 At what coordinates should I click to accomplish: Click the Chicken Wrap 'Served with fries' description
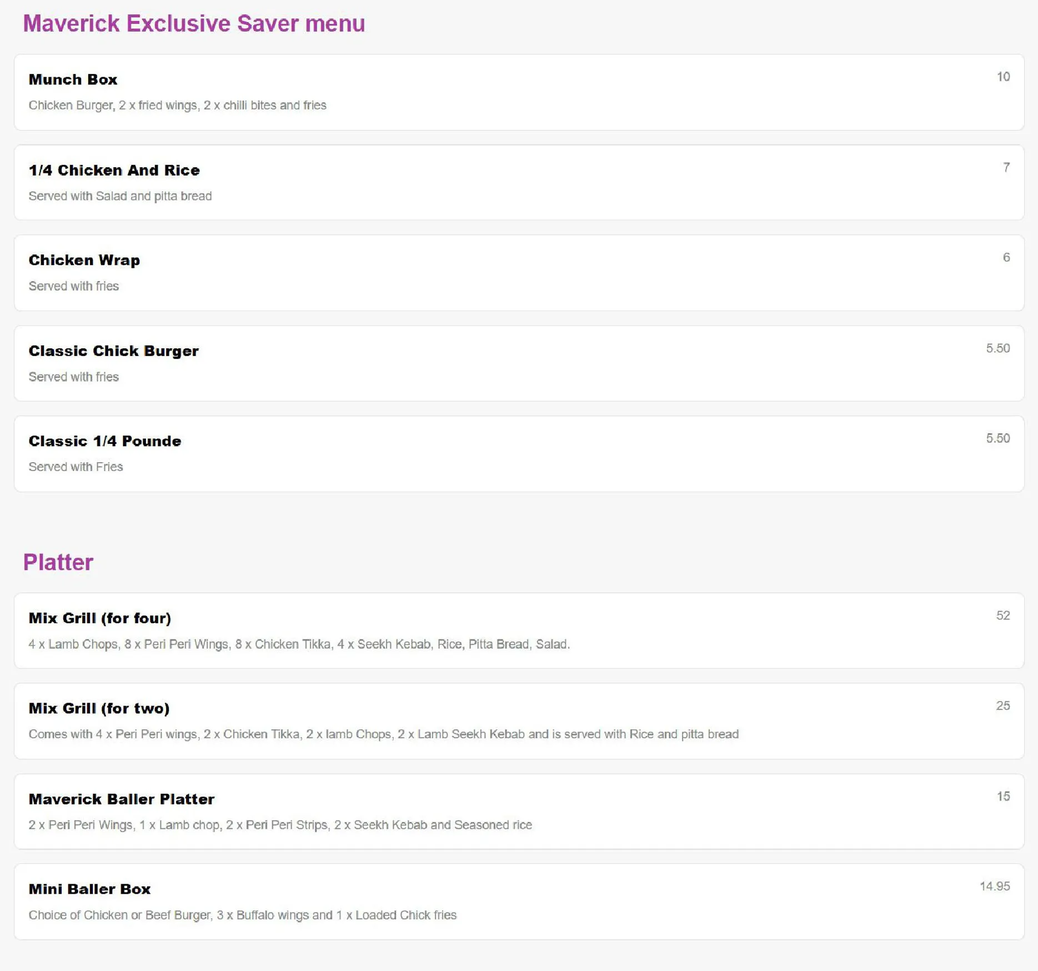(73, 286)
